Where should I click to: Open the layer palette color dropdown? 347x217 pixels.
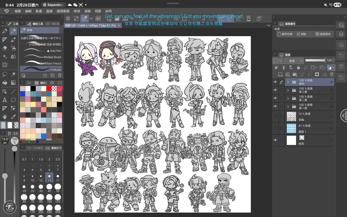[x=278, y=61]
